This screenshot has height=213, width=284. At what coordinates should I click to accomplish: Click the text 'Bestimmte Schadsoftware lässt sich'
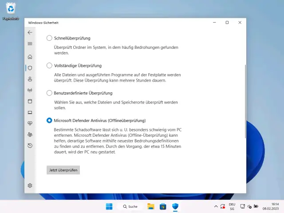pyautogui.click(x=86, y=130)
